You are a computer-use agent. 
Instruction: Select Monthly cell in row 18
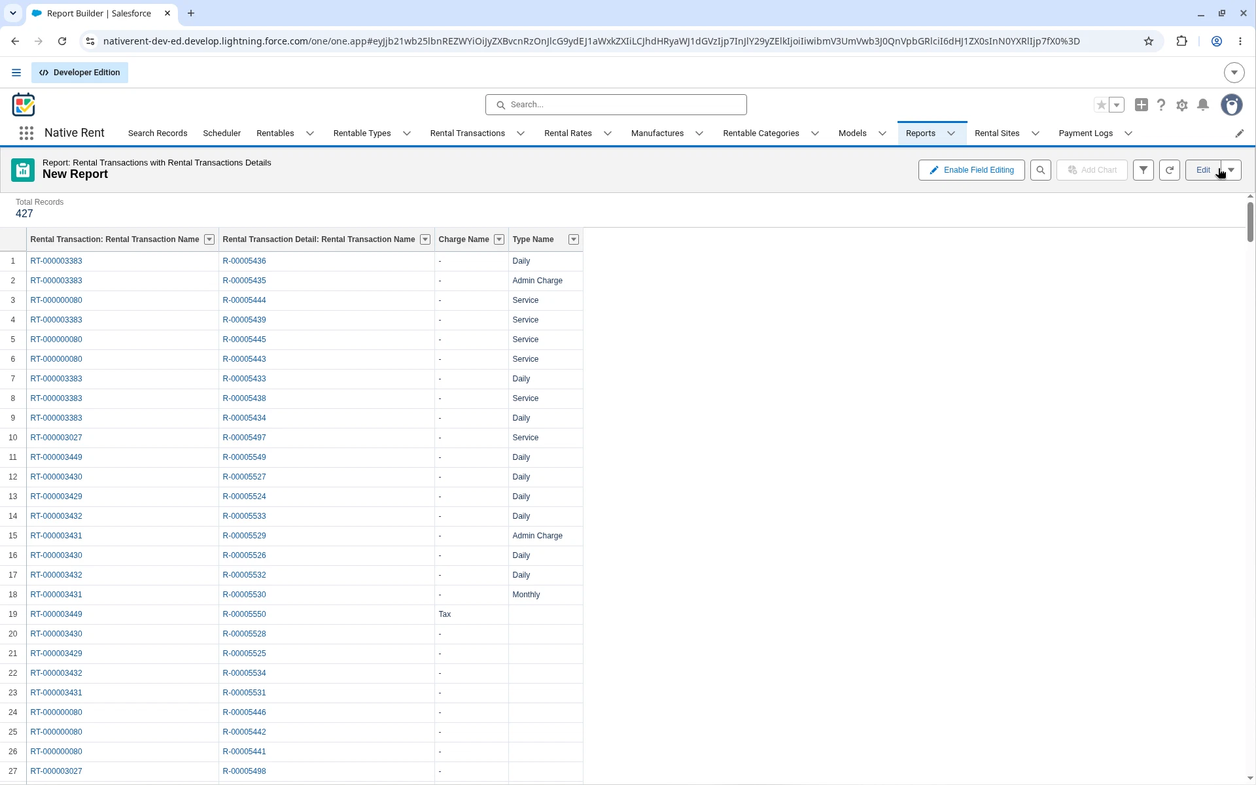[546, 595]
